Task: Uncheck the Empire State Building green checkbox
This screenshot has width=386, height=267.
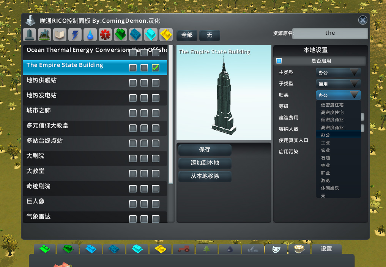Action: pos(156,68)
